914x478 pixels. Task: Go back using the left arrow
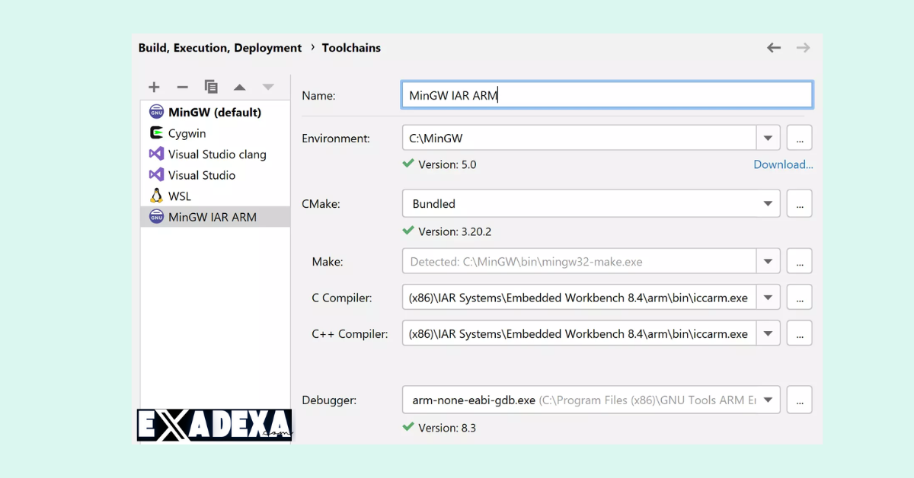click(774, 48)
